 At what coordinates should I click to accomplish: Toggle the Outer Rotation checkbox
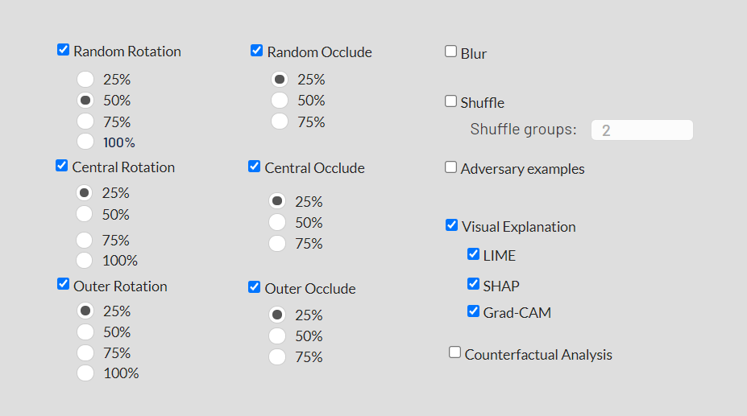63,284
